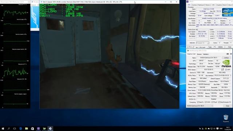Screen dimensions: 233x131
Task: Click the Close button in GPU-Z
Action: point(228,106)
